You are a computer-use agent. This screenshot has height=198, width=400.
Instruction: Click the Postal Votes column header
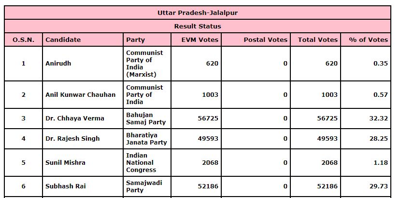tap(265, 40)
